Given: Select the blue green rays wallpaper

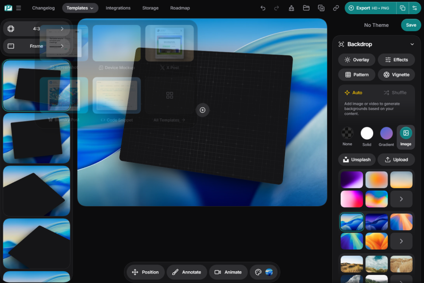Looking at the screenshot, I should [352, 241].
